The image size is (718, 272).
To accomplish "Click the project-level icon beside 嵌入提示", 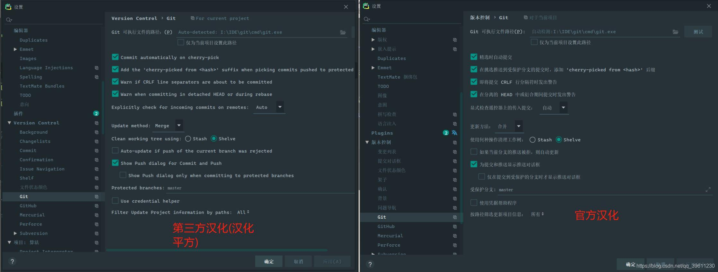I will [455, 49].
